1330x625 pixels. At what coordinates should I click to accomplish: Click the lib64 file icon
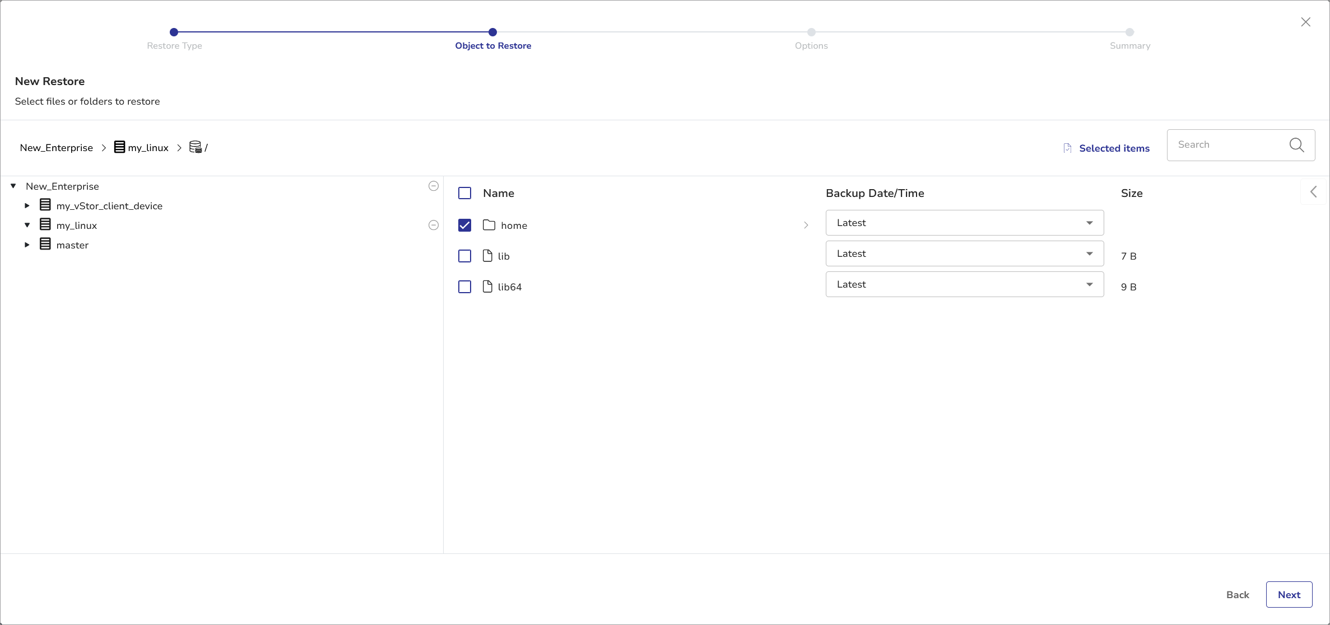coord(487,286)
